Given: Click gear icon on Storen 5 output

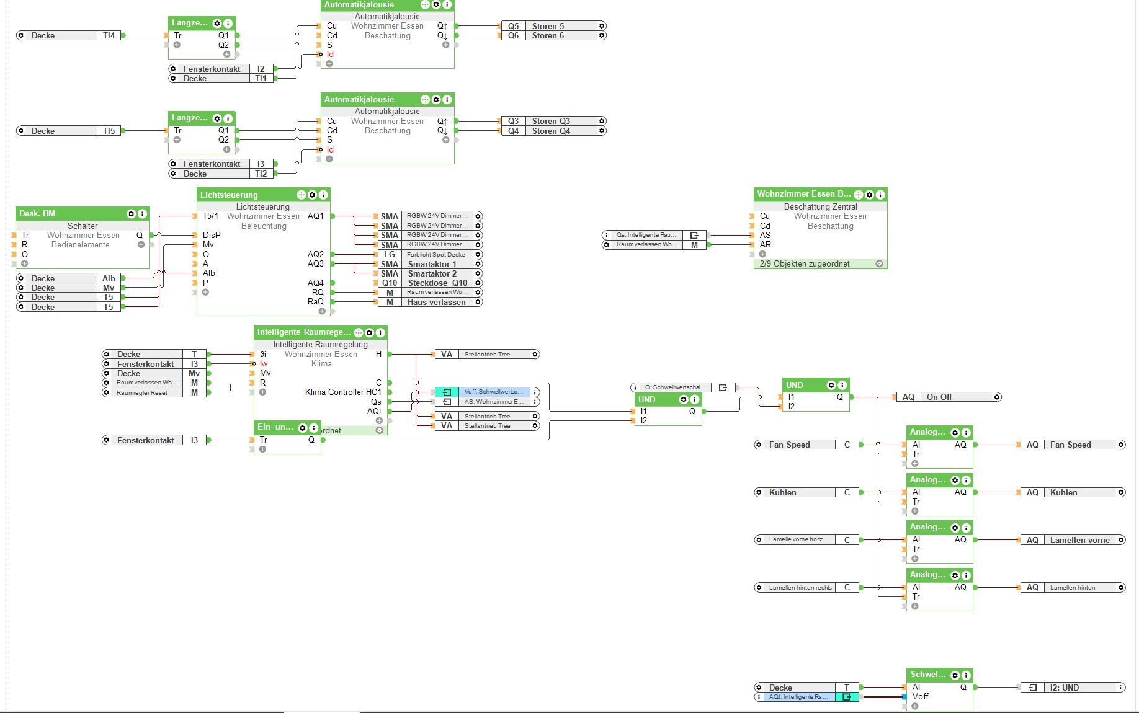Looking at the screenshot, I should click(x=602, y=26).
